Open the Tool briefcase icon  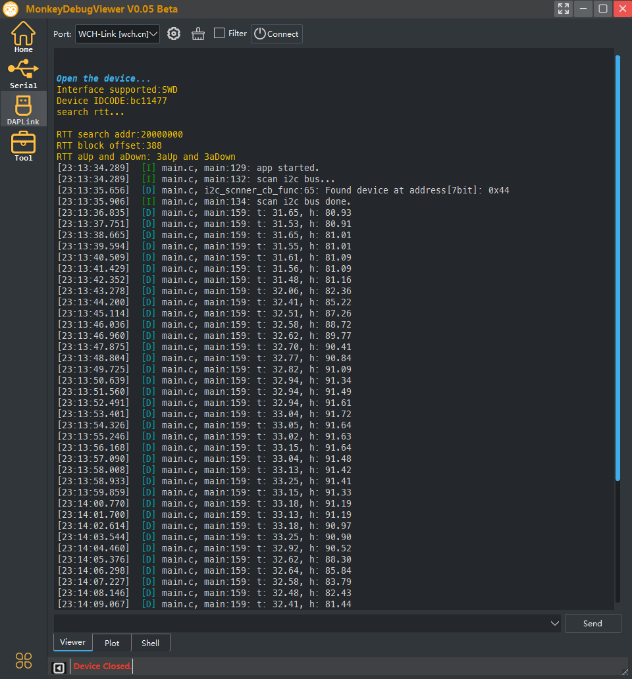pos(23,146)
